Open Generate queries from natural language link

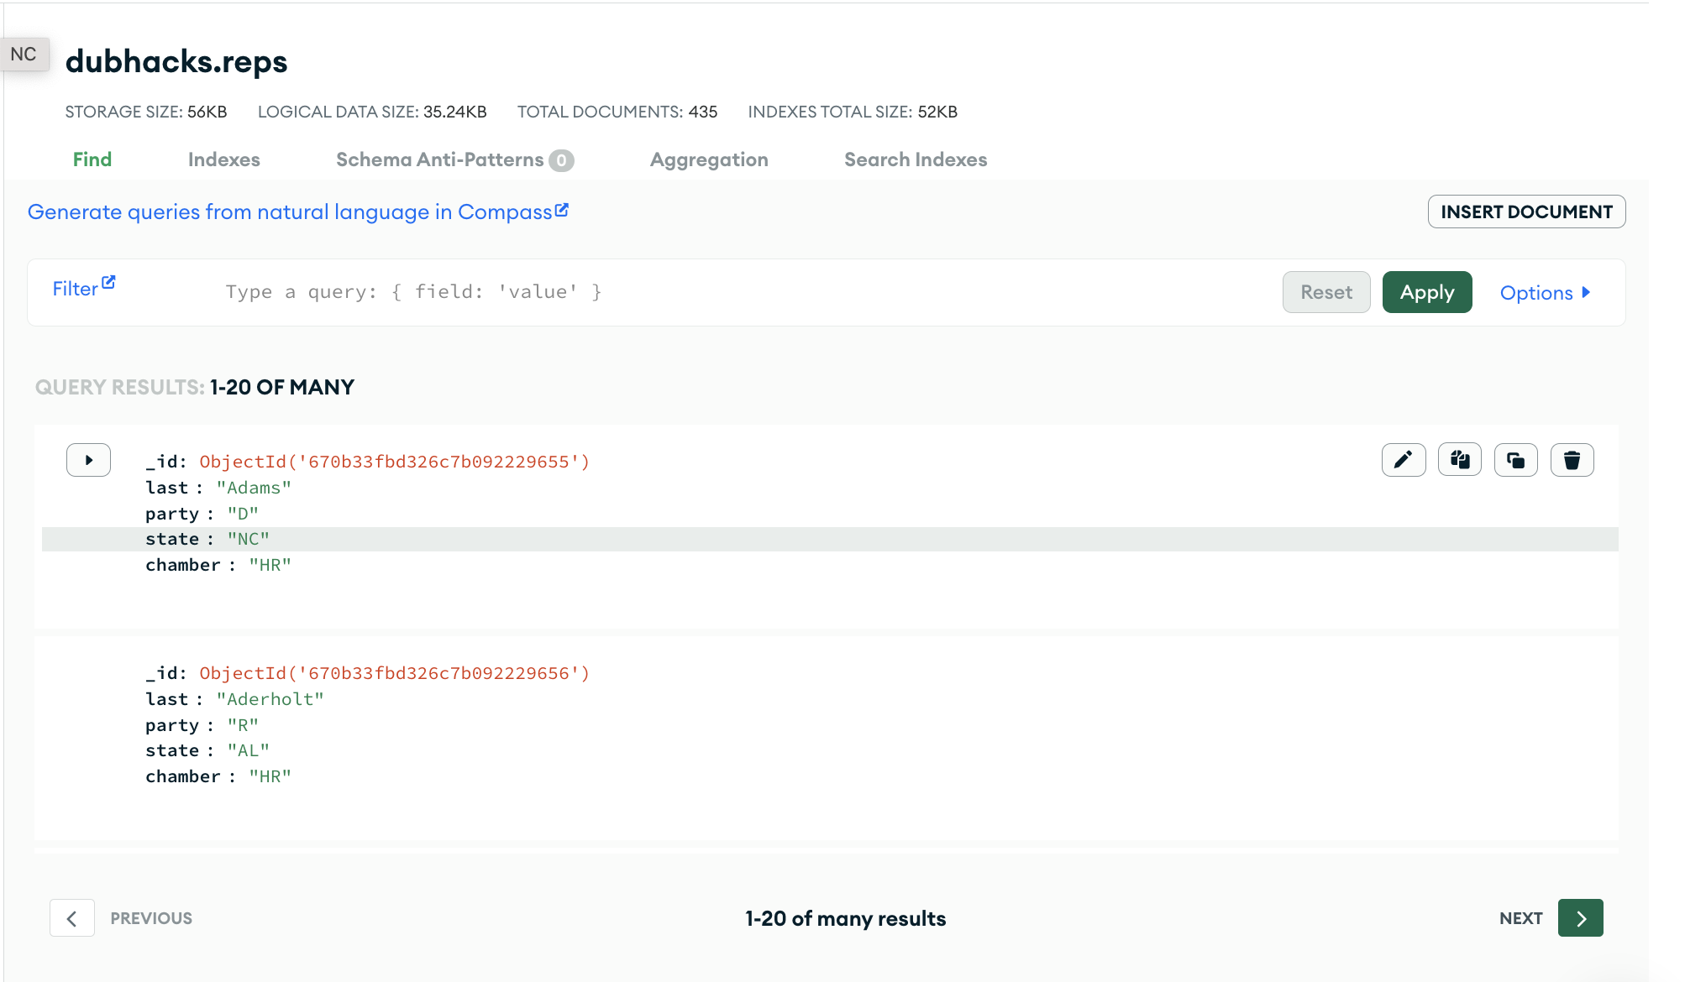point(289,212)
